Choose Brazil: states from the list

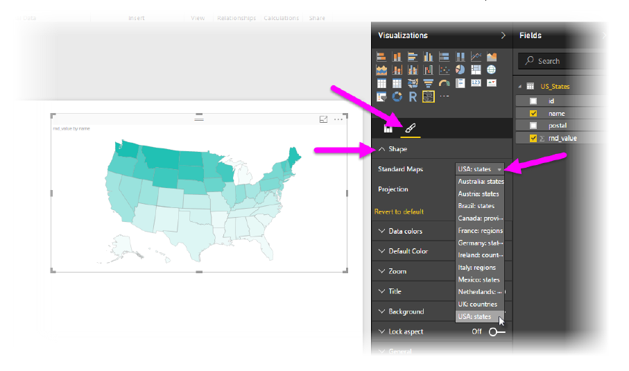pyautogui.click(x=480, y=206)
